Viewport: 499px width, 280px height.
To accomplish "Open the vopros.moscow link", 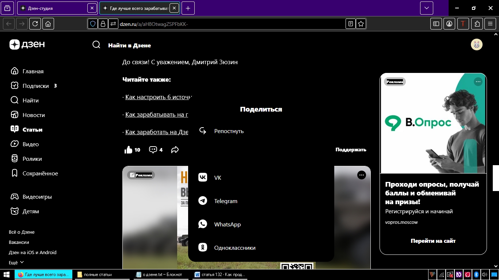I will [401, 222].
